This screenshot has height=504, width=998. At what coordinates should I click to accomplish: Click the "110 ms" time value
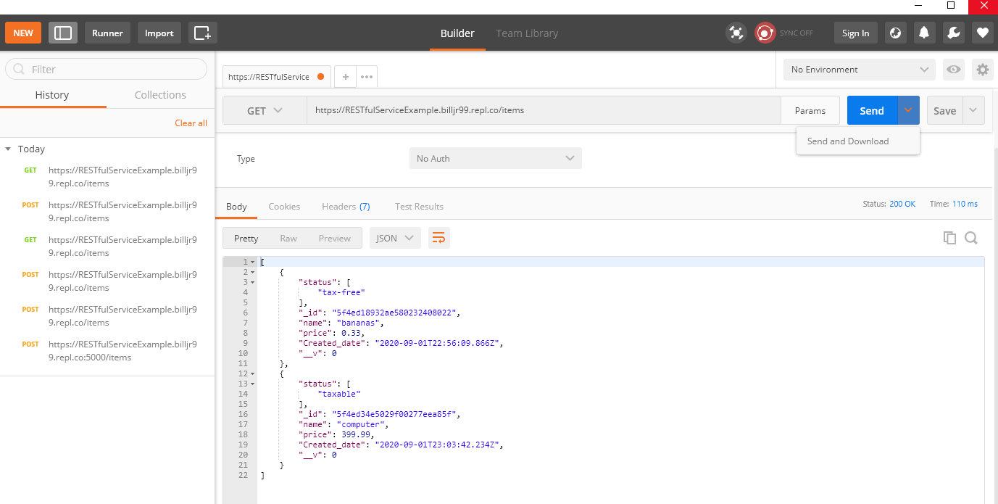[965, 204]
